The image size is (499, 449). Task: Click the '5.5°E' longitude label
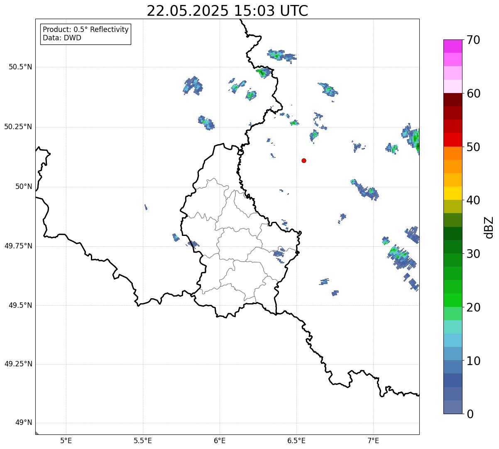pyautogui.click(x=143, y=441)
